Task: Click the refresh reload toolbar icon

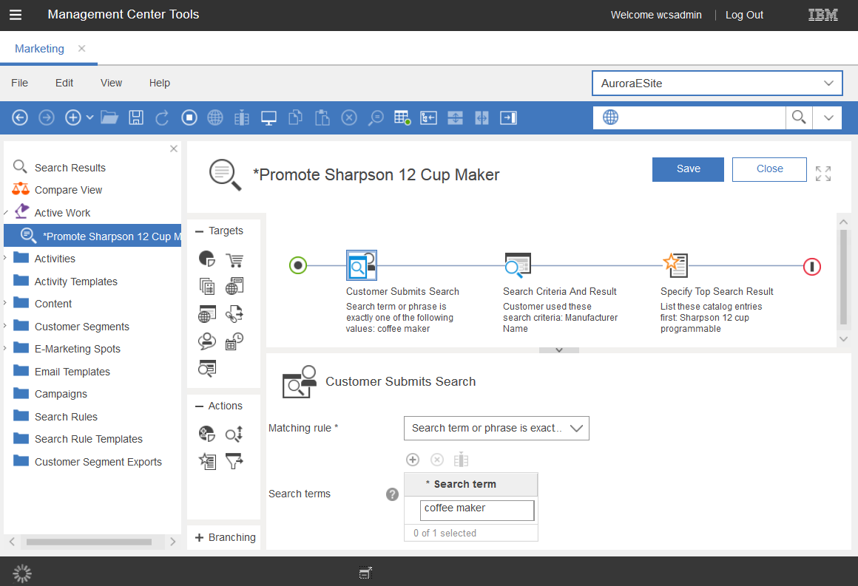Action: [x=162, y=117]
